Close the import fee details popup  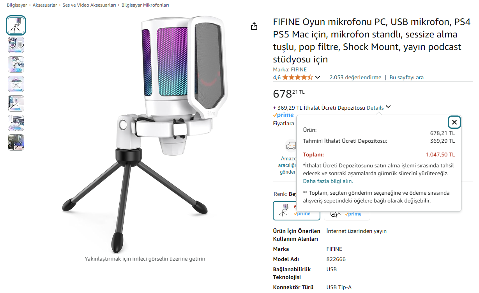[x=454, y=122]
